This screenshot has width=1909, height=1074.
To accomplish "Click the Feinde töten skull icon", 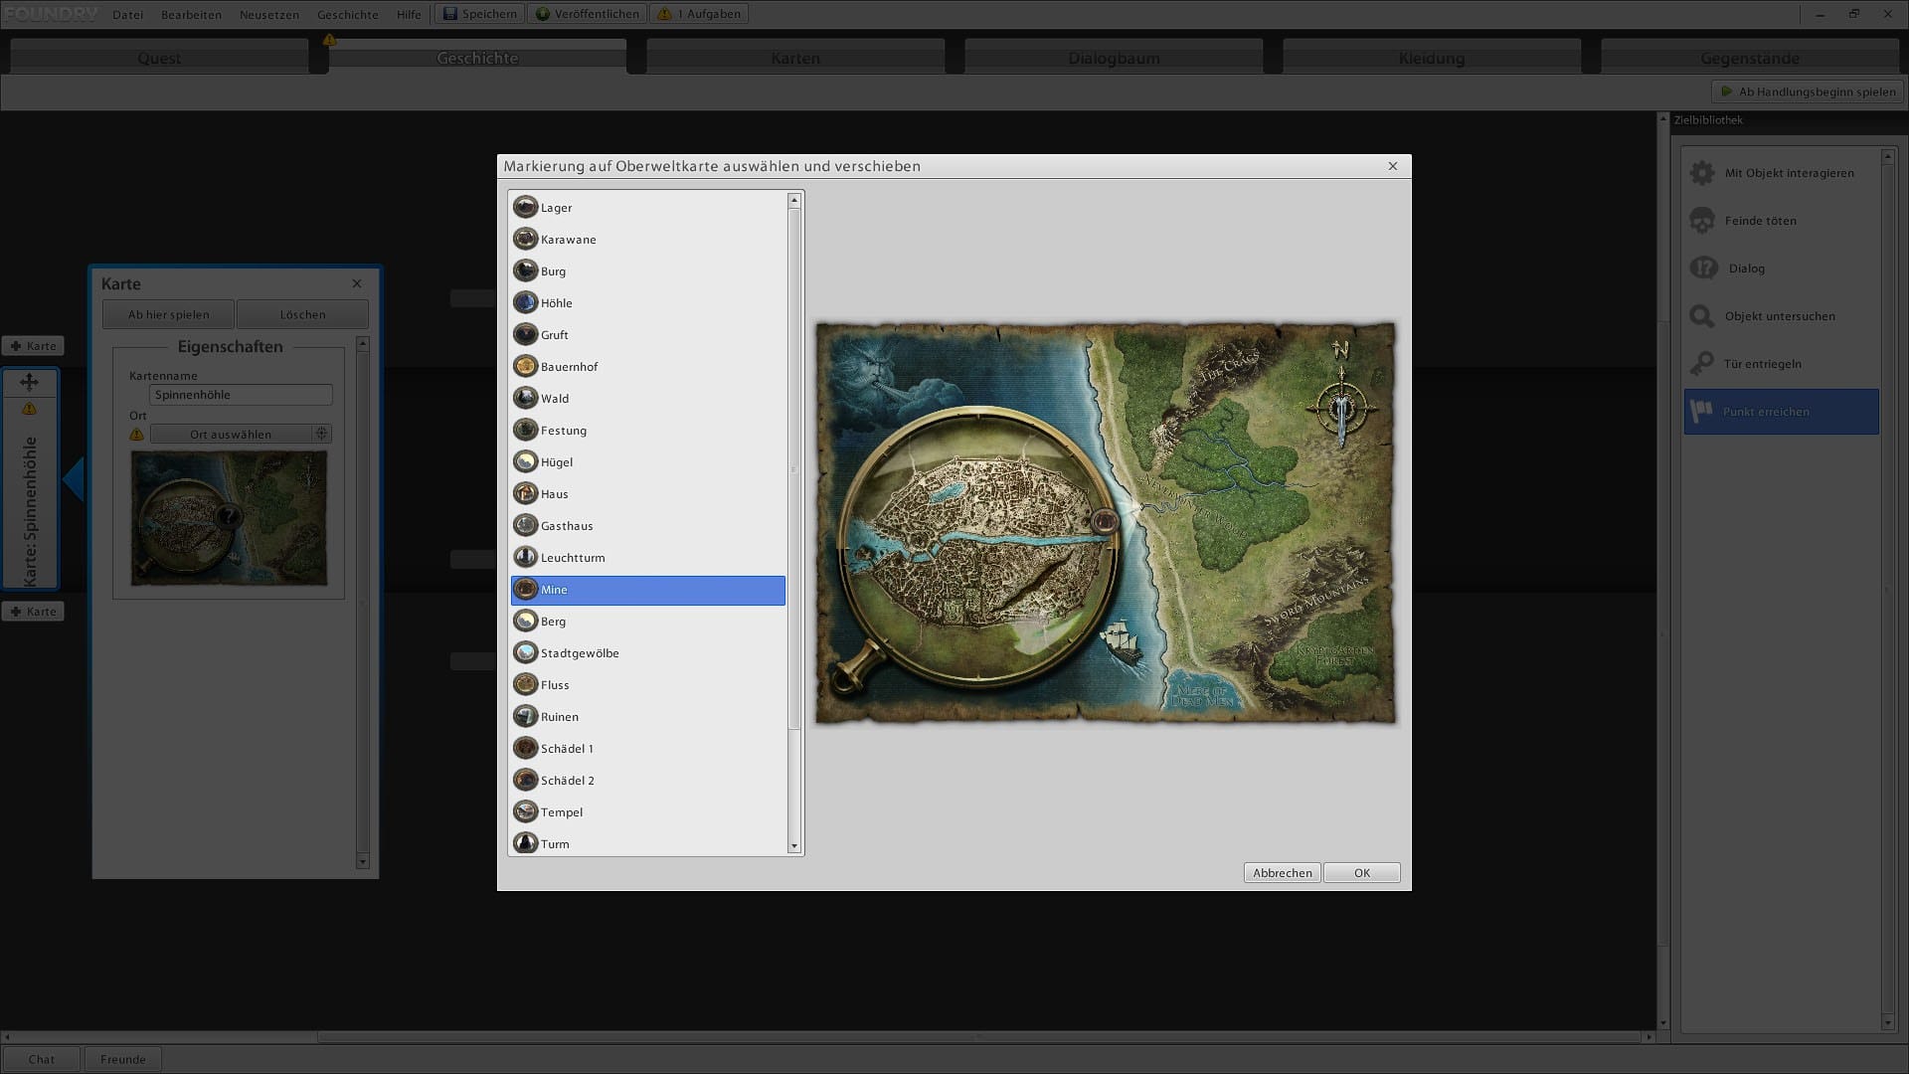I will click(1702, 221).
